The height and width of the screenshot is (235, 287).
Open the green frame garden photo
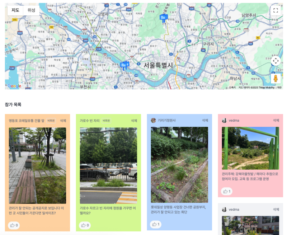click(x=250, y=148)
